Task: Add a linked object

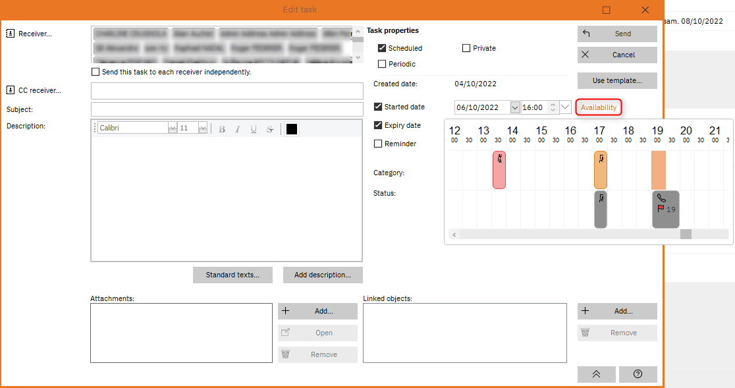Action: (x=617, y=311)
